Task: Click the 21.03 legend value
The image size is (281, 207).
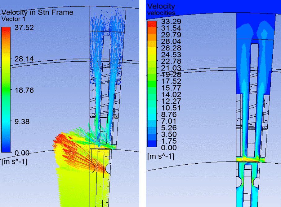Action: coord(171,68)
